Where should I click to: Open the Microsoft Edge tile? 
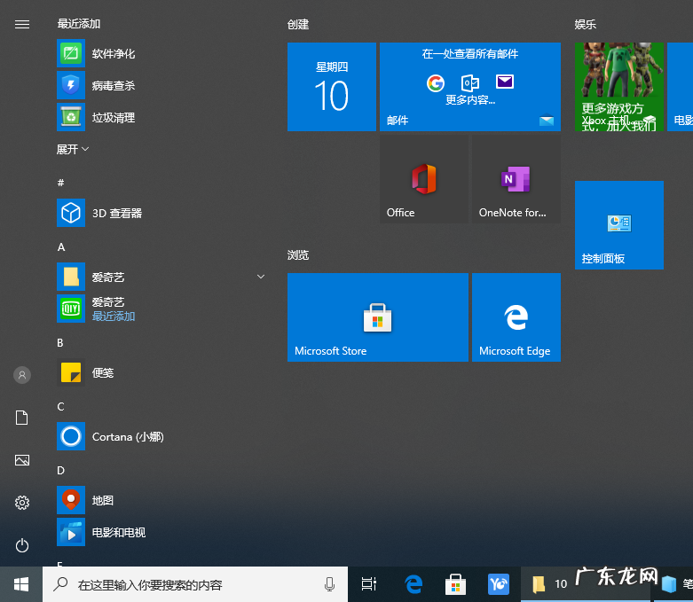(x=516, y=317)
